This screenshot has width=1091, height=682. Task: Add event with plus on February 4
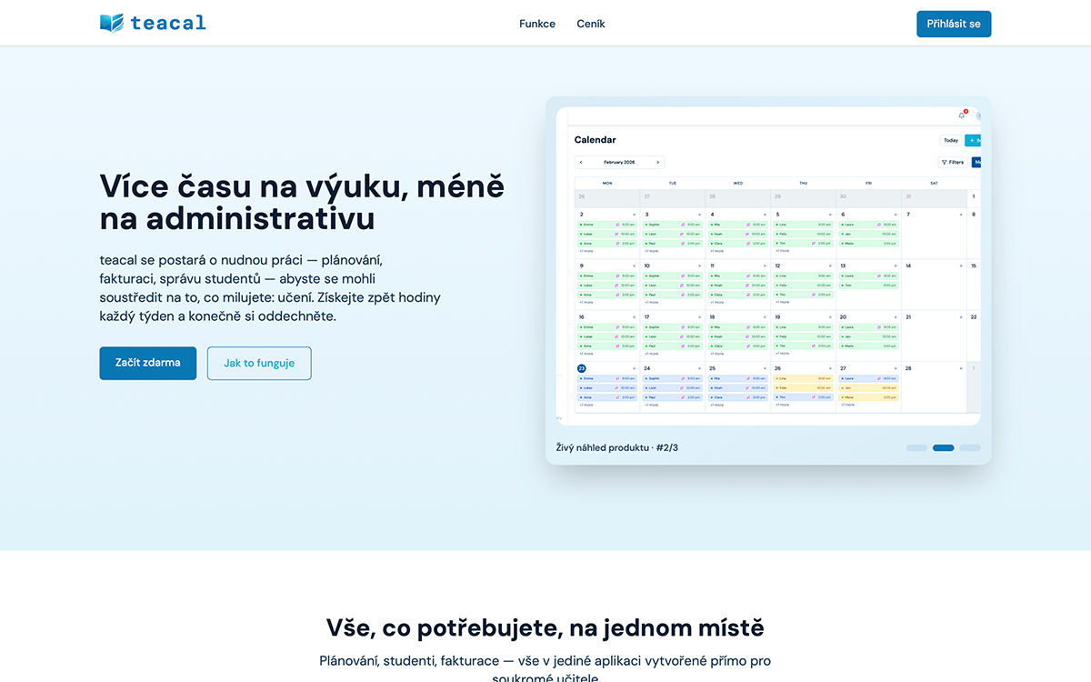tap(766, 215)
